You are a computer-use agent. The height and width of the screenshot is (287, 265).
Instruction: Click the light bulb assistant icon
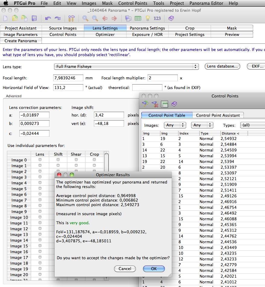pos(148,18)
